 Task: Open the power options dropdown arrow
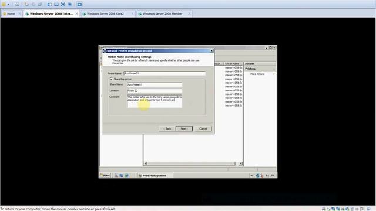8,4
